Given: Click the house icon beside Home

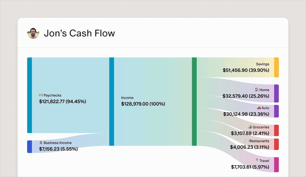Looking at the screenshot, I should [x=257, y=90].
